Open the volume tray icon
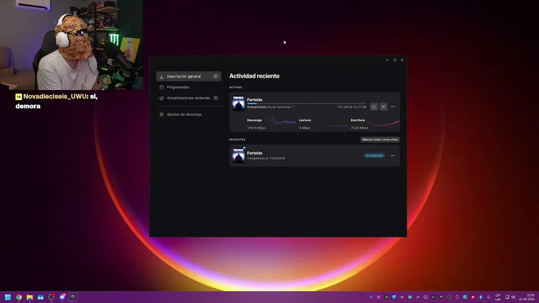539x303 pixels. 513,297
